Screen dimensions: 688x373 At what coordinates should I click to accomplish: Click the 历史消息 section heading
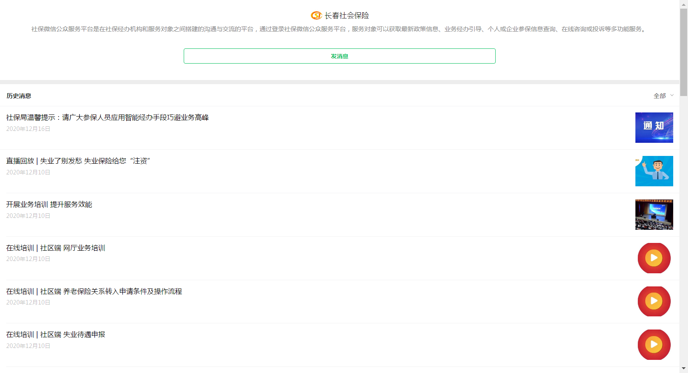pyautogui.click(x=19, y=96)
